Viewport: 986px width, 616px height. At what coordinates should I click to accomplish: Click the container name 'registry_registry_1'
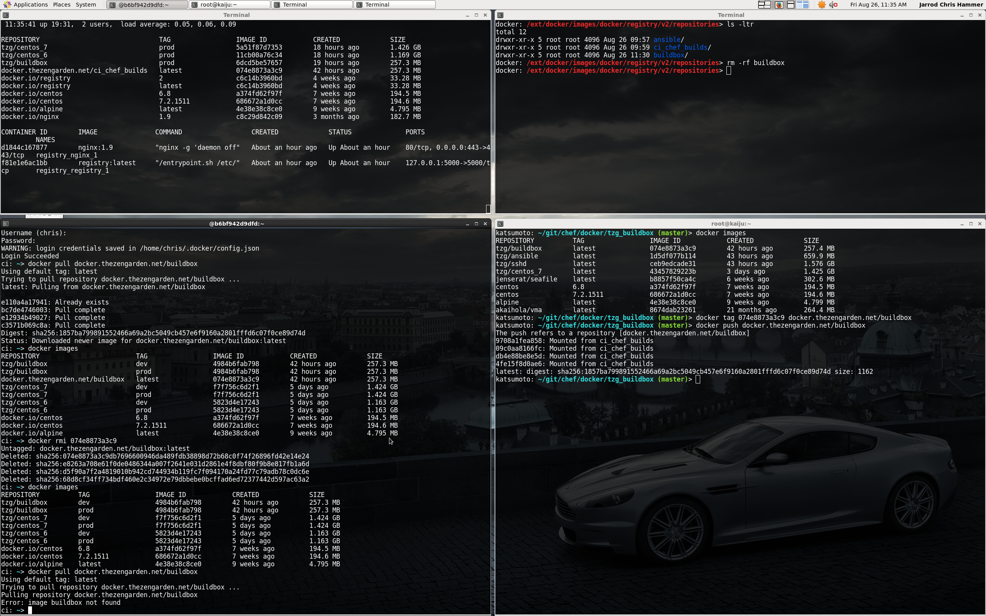(72, 171)
